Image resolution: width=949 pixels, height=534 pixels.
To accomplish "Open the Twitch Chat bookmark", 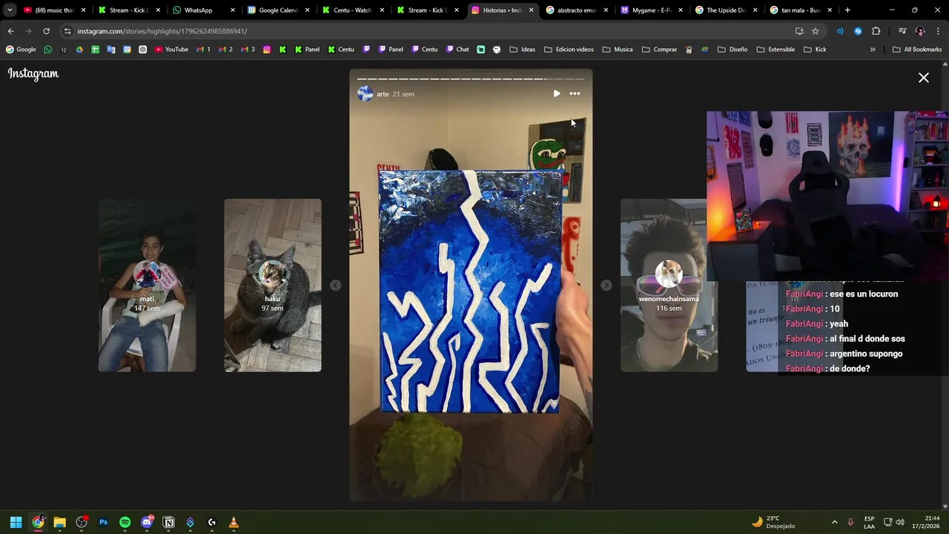I will [457, 50].
